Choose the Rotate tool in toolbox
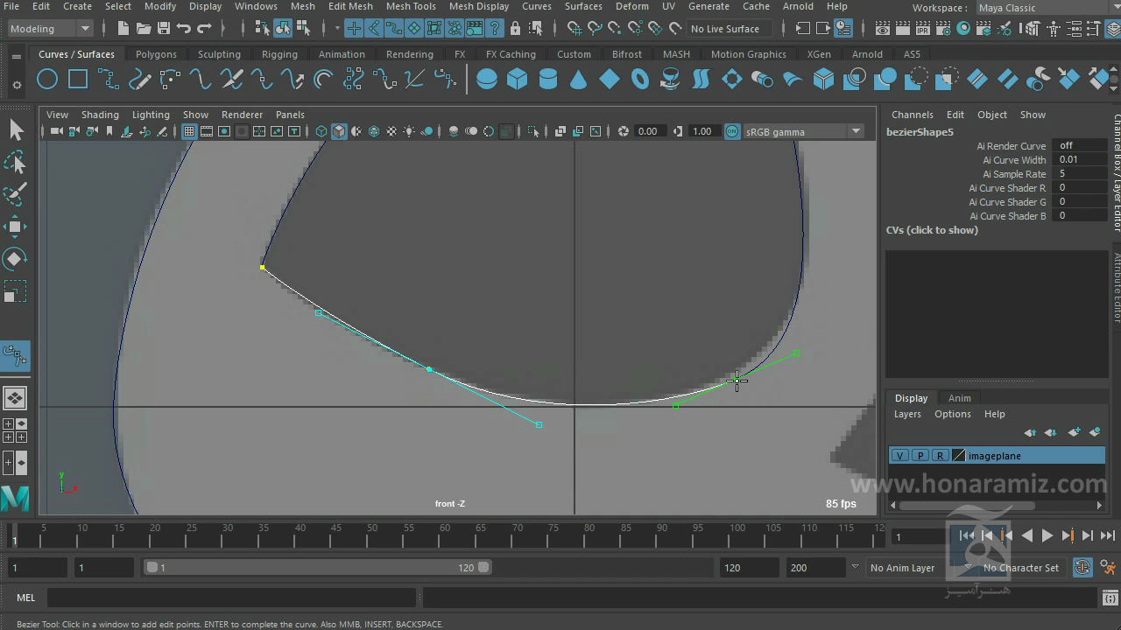The height and width of the screenshot is (630, 1121). tap(16, 259)
